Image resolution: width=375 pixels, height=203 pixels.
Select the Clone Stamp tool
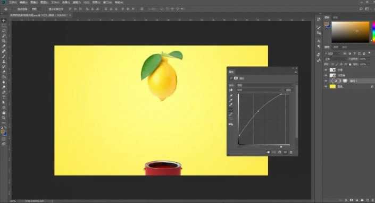click(x=4, y=61)
